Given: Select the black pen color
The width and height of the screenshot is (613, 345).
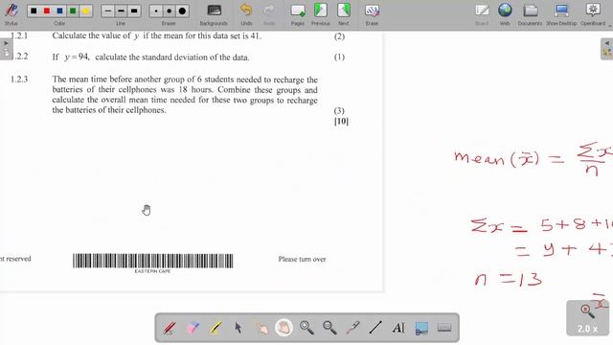Looking at the screenshot, I should click(x=34, y=11).
